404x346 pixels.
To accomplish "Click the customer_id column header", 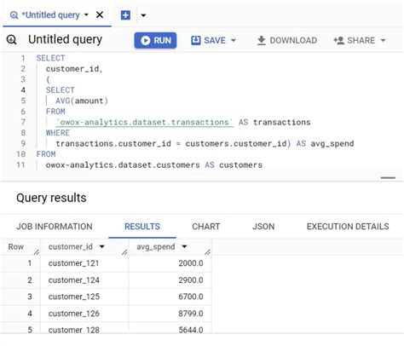I will click(x=71, y=246).
